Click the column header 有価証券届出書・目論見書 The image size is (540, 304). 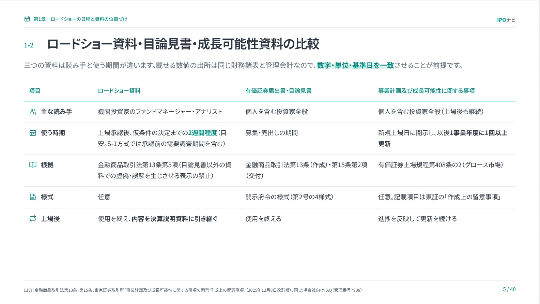(x=278, y=91)
